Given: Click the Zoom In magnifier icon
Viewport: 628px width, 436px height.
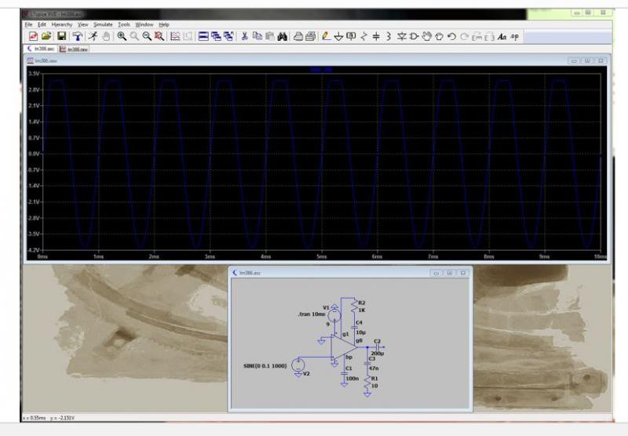Looking at the screenshot, I should pos(122,37).
